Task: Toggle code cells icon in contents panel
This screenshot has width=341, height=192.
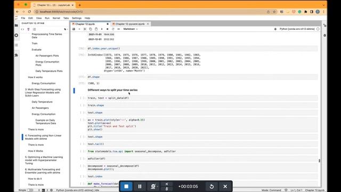Action: click(x=22, y=29)
